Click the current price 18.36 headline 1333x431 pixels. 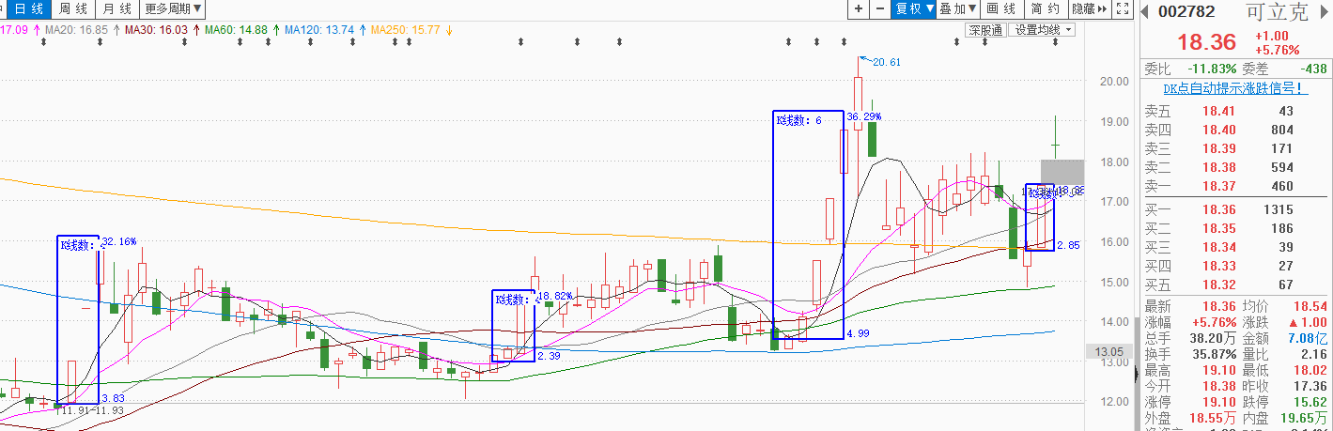click(1208, 42)
